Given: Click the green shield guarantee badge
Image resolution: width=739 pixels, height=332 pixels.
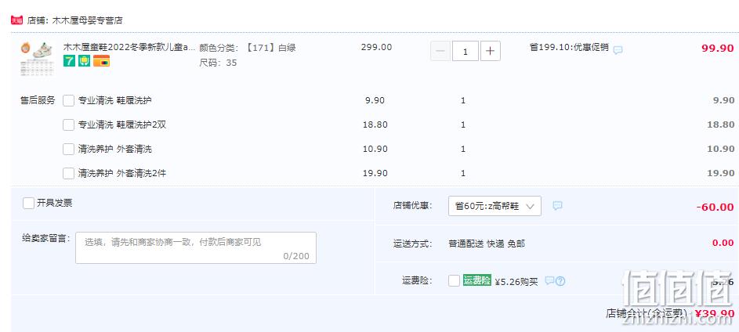Looking at the screenshot, I should click(x=85, y=61).
